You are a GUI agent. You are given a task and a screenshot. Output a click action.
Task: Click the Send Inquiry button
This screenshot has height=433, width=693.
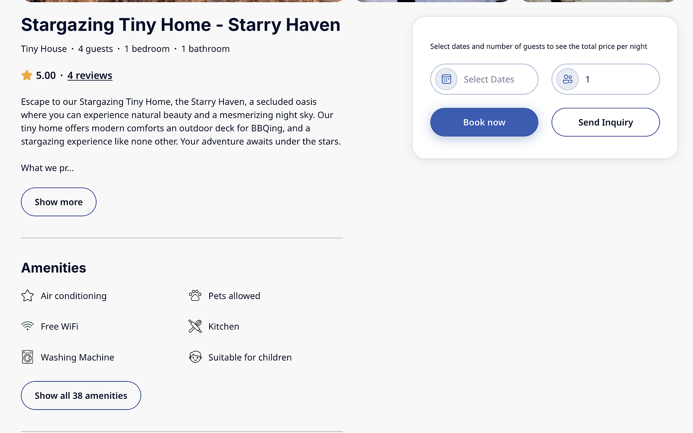coord(606,122)
